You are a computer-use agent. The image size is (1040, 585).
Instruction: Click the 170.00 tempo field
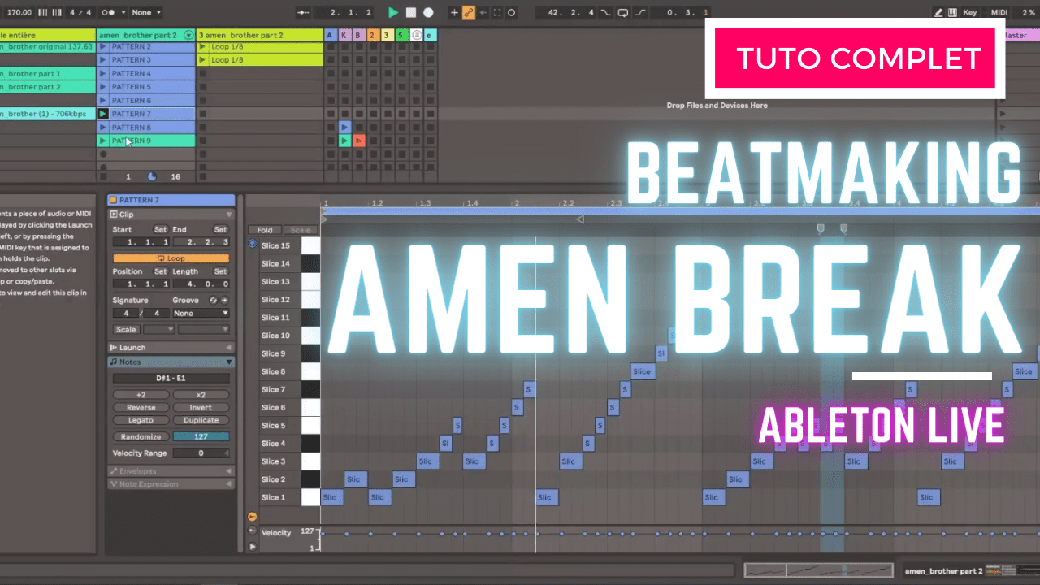(18, 13)
